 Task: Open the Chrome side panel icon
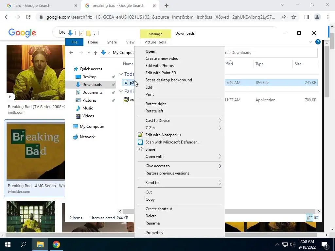click(307, 17)
